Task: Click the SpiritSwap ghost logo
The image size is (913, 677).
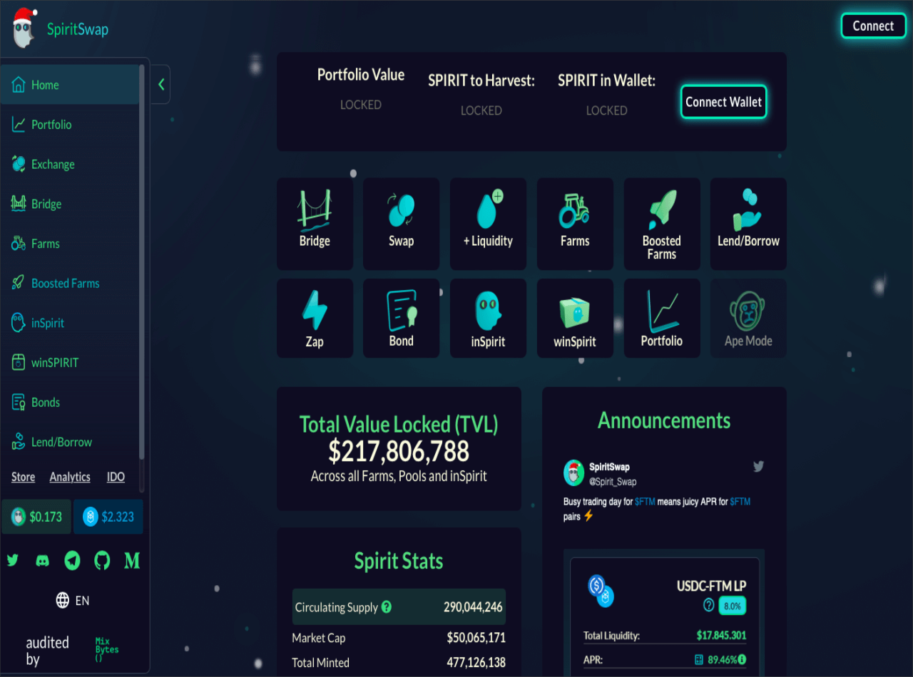Action: [x=24, y=29]
